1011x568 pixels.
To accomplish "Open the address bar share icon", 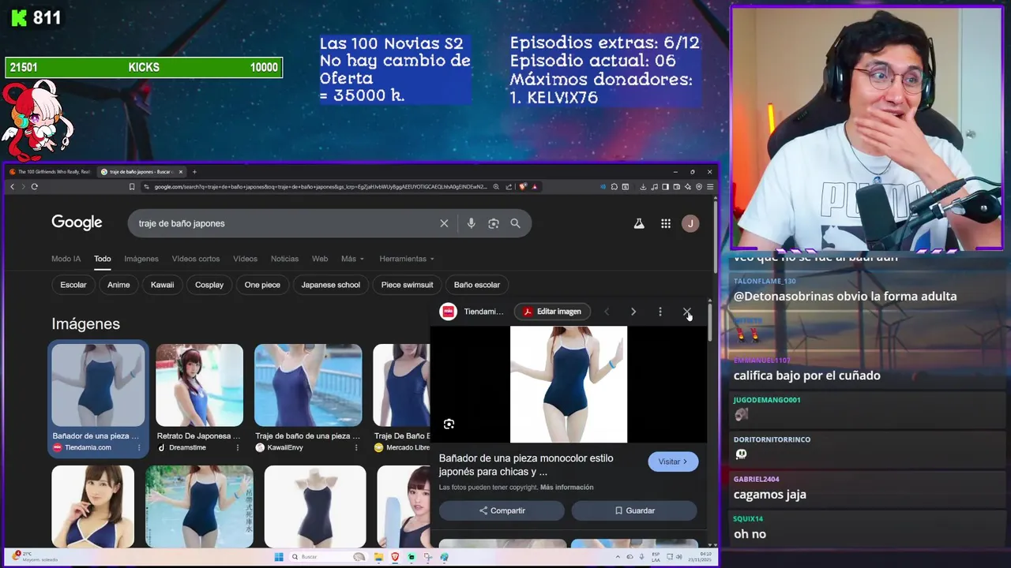I will point(509,186).
